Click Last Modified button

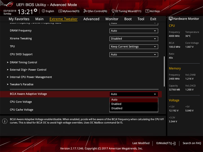[141, 143]
